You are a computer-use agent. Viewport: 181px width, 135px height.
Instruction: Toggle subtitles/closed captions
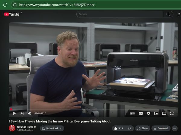point(141,113)
